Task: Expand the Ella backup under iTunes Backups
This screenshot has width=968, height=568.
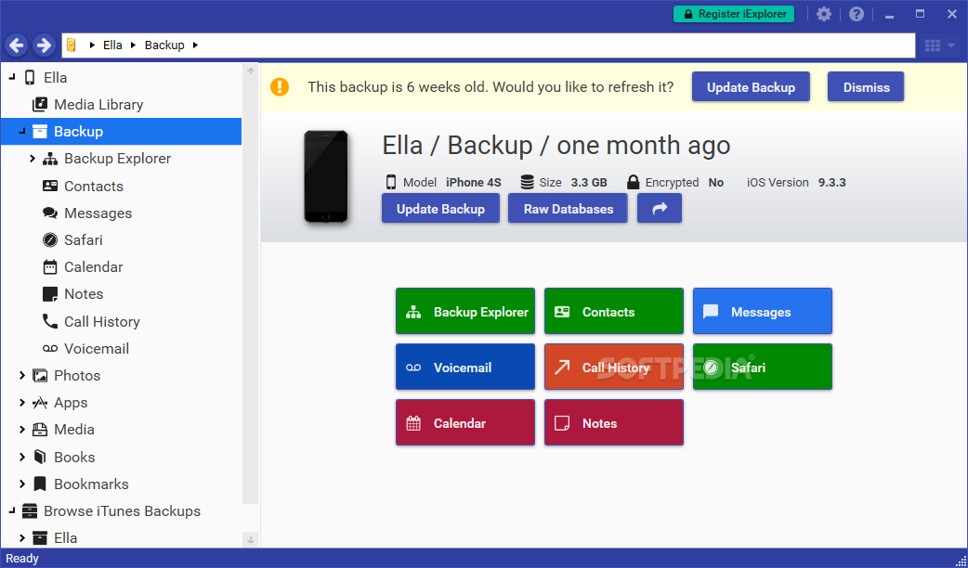Action: [x=22, y=537]
